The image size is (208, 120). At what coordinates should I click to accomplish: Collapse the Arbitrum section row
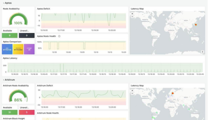tap(9, 80)
